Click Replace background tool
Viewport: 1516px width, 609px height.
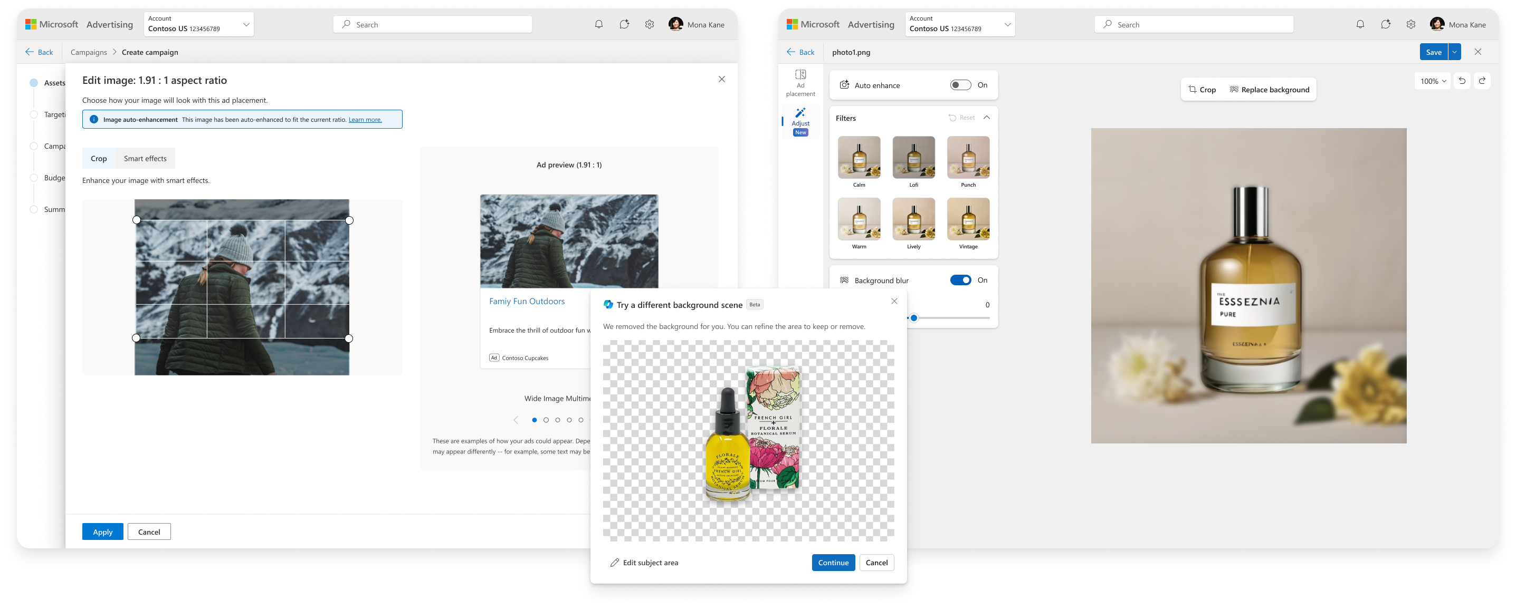pos(1270,90)
